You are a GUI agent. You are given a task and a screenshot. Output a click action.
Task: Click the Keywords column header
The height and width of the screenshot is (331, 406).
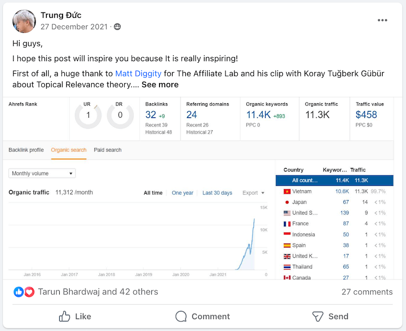click(x=334, y=170)
